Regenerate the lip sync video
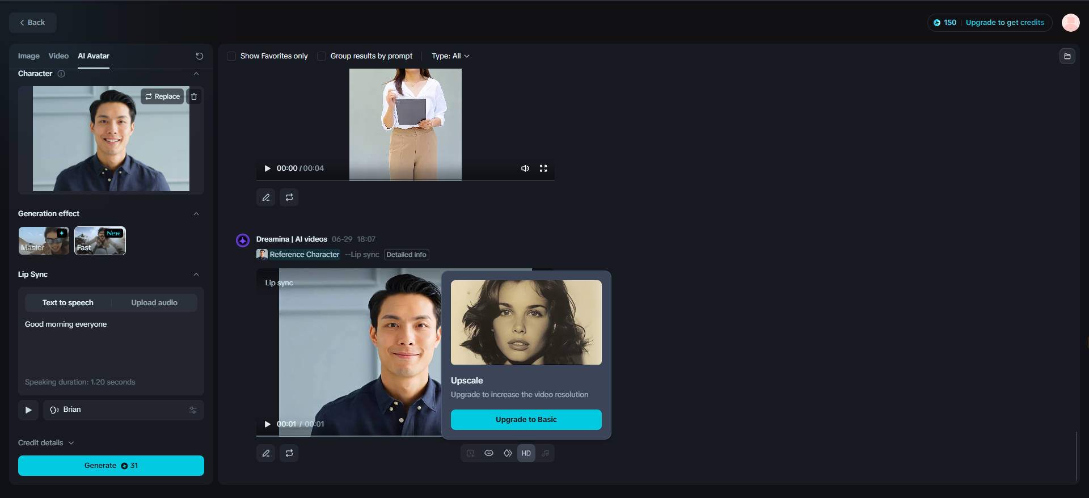This screenshot has height=498, width=1089. (x=289, y=453)
